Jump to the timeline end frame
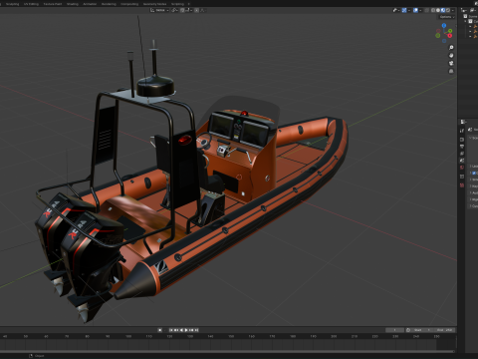Screen dimensions: 478x359 point(196,330)
